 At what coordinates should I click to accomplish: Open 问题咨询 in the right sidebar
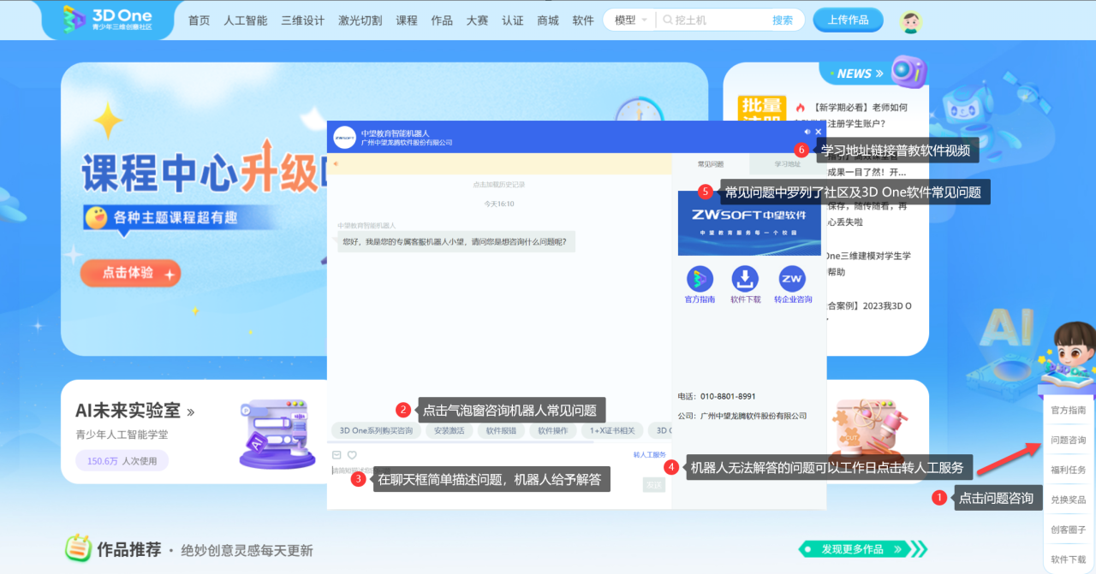[x=1069, y=441]
